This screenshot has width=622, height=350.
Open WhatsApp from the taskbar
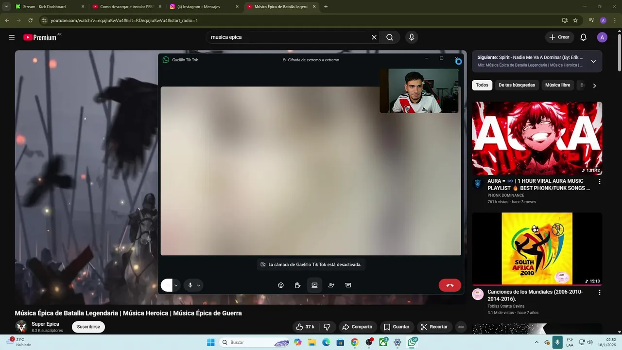tap(412, 342)
